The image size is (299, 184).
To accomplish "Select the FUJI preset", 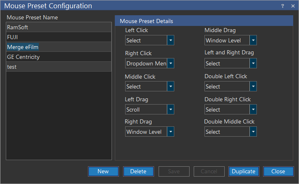I will point(59,37).
